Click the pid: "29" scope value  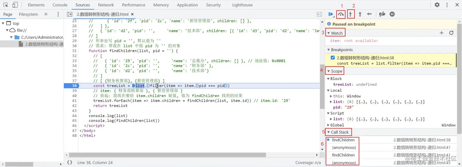coord(343,107)
